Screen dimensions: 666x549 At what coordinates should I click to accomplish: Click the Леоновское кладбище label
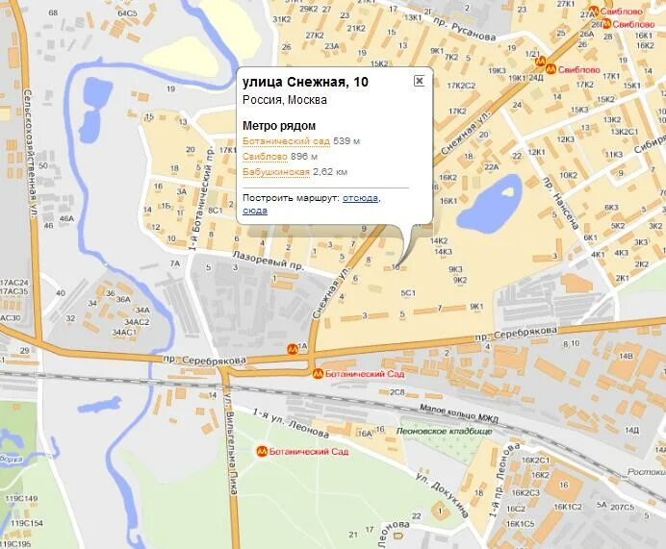pyautogui.click(x=444, y=432)
